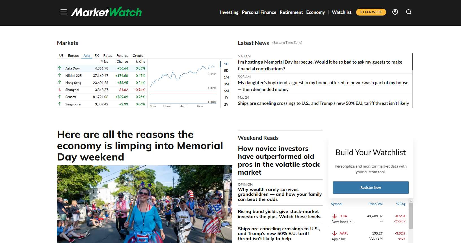Screen dimensions: 461x243
Task: Switch markets table to Futures tab
Action: (122, 56)
